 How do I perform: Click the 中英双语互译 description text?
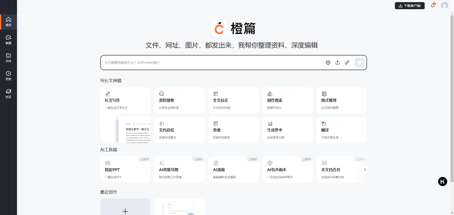coord(330,137)
